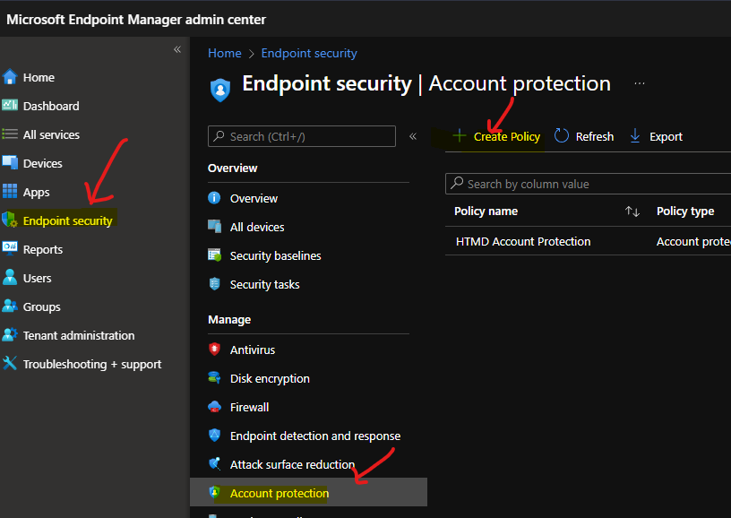The height and width of the screenshot is (518, 731).
Task: Click the Groups people icon
Action: 9,306
